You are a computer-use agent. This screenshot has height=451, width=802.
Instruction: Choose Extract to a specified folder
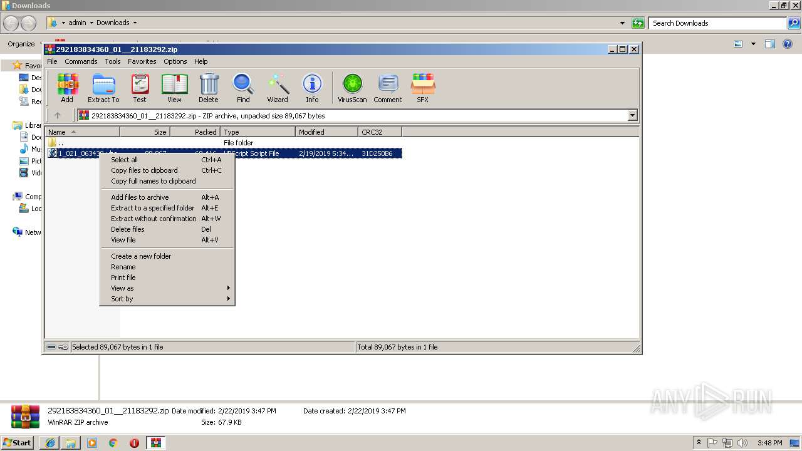167,208
